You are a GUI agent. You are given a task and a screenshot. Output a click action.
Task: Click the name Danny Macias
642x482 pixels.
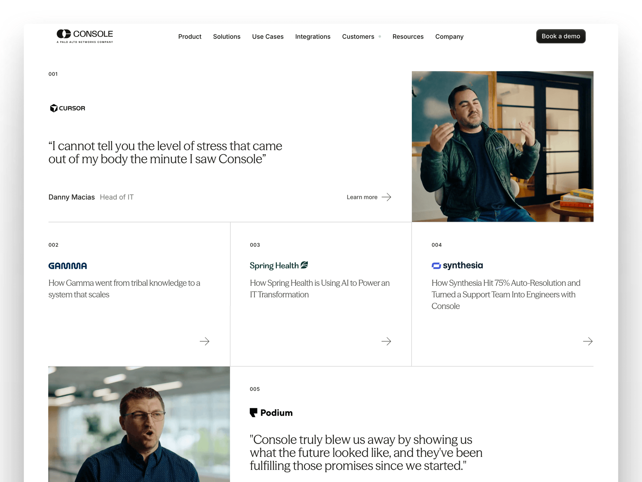[x=71, y=197]
